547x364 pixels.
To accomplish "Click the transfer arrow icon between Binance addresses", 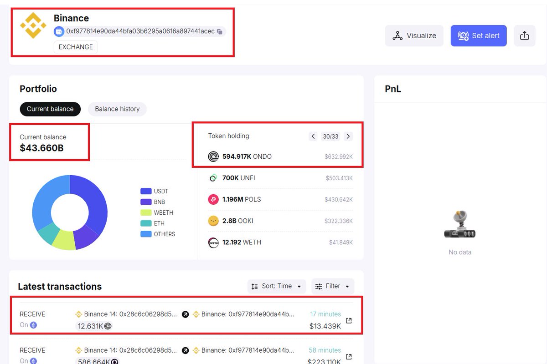I will coord(185,314).
